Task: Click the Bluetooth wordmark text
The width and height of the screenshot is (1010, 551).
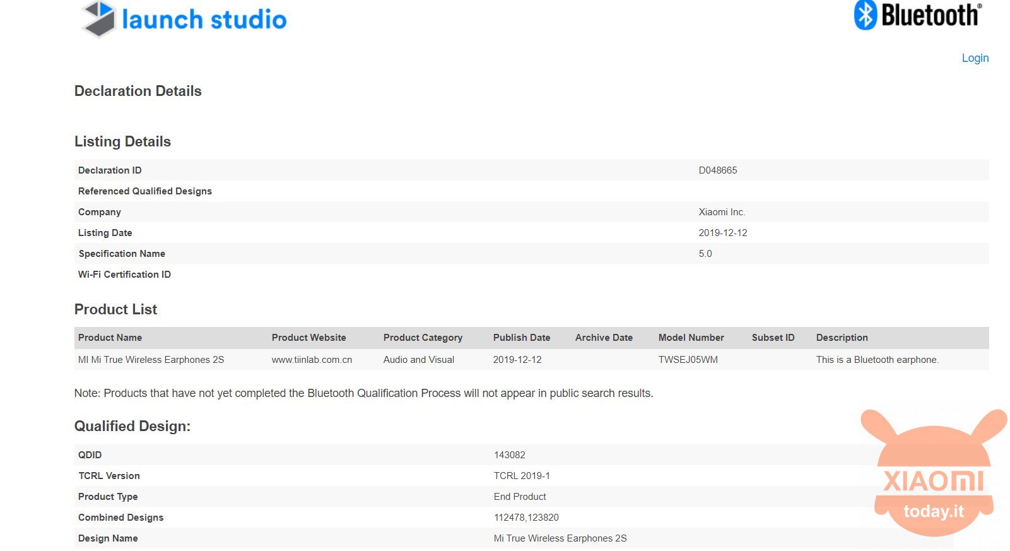Action: (931, 15)
